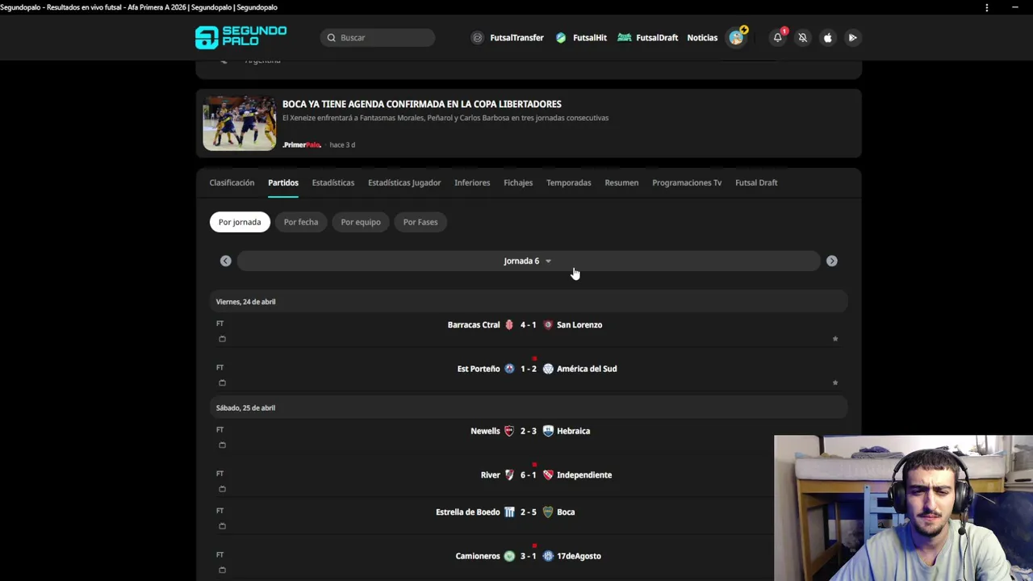Select the Partidos tab

(x=283, y=182)
